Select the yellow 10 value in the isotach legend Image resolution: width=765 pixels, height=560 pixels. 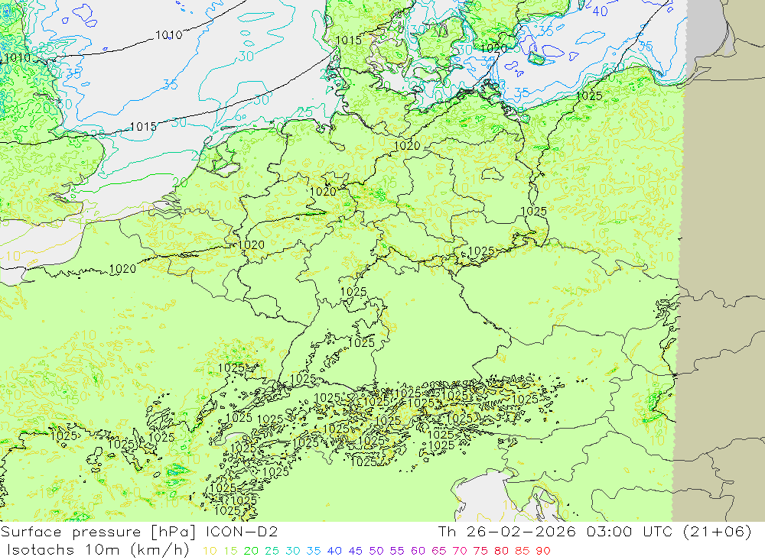tap(210, 551)
